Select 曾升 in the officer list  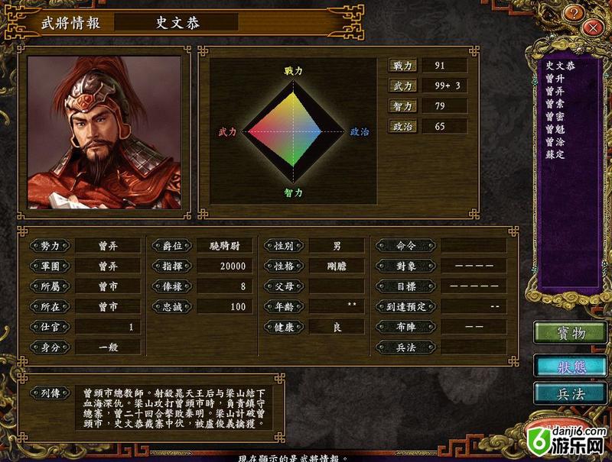point(555,79)
